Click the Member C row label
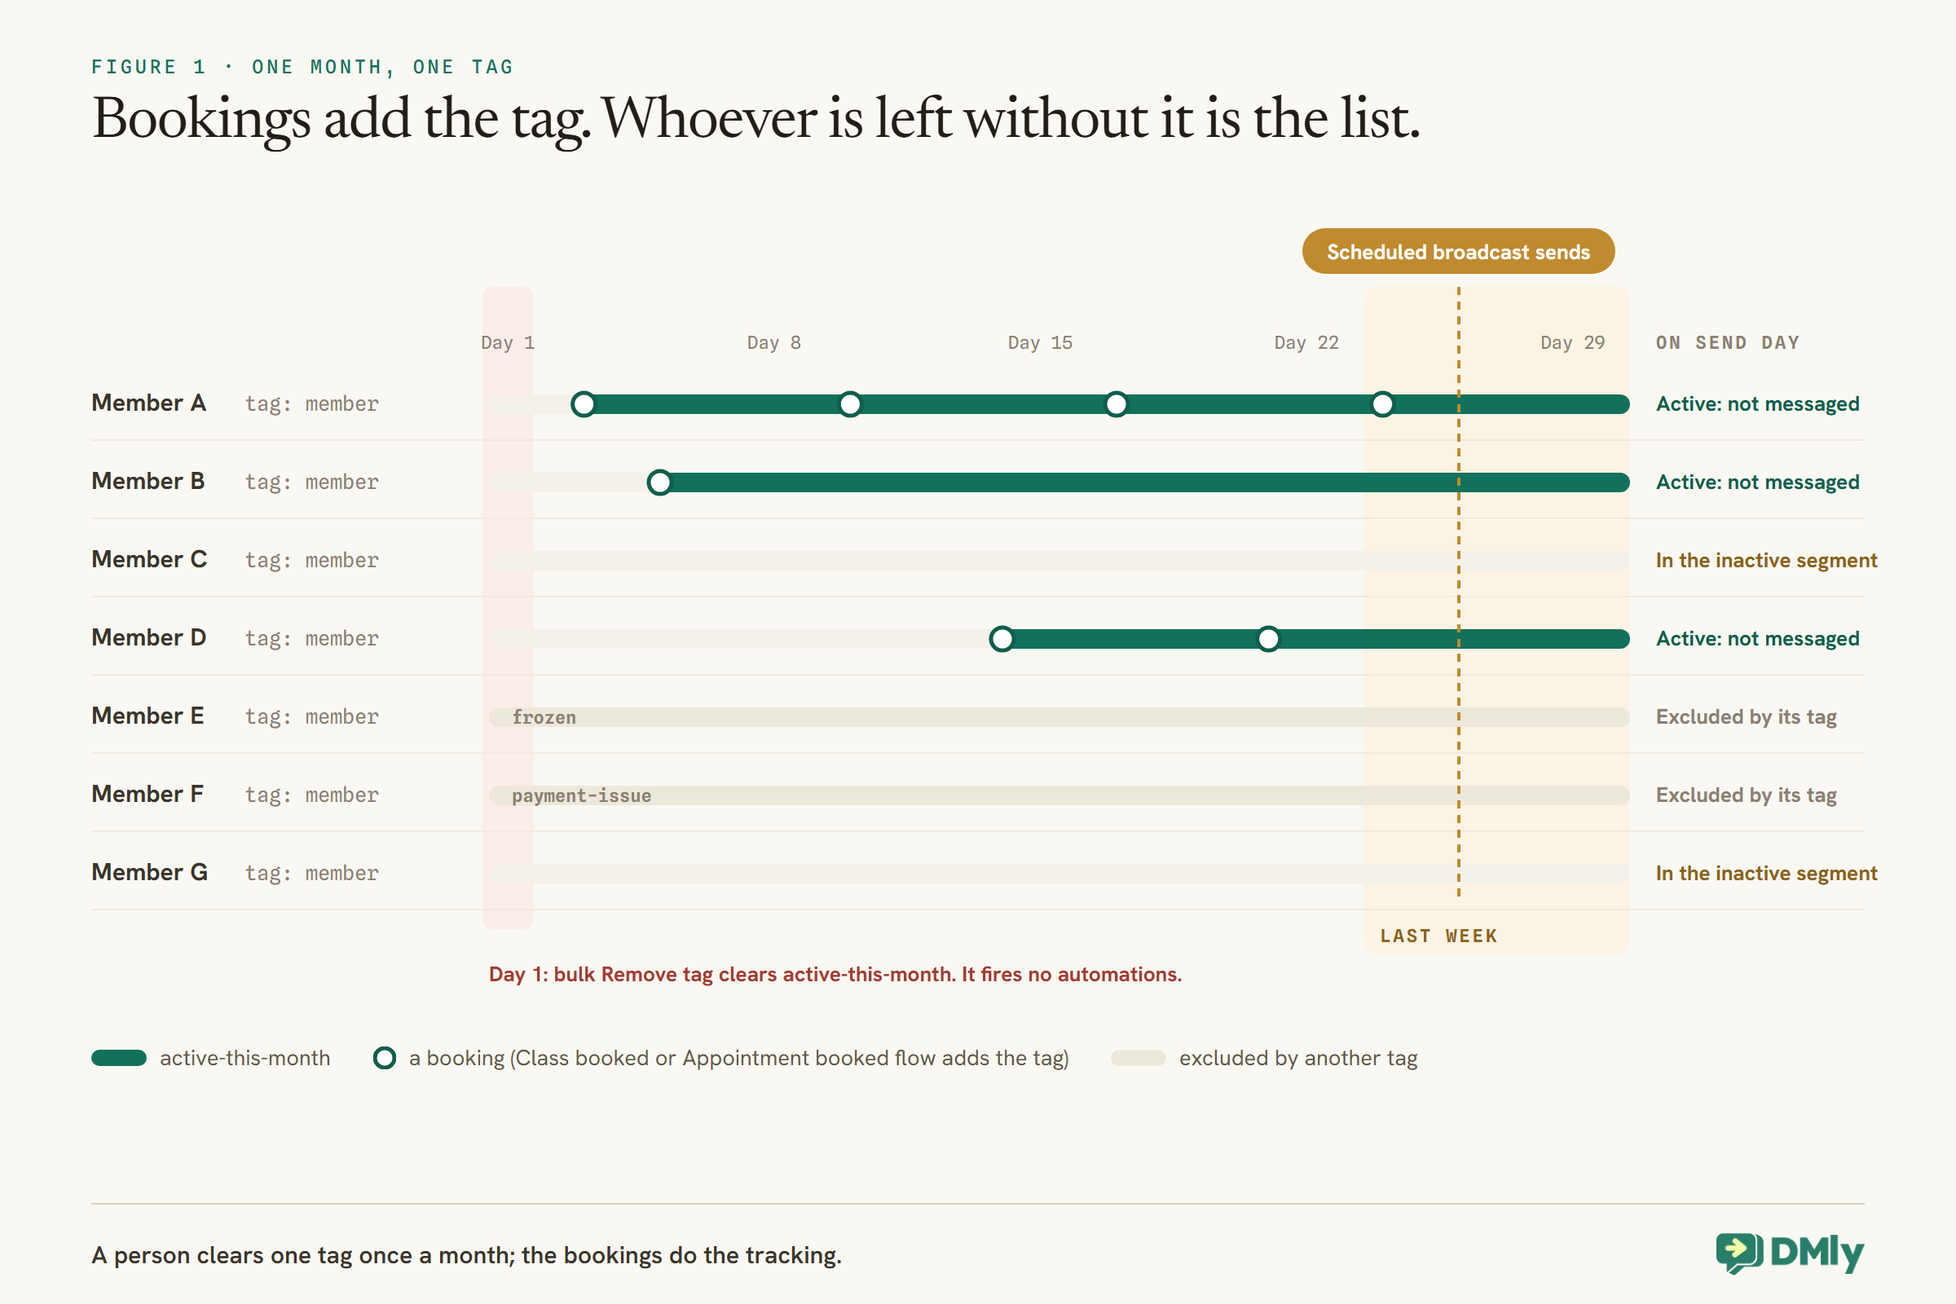This screenshot has height=1304, width=1956. tap(150, 560)
